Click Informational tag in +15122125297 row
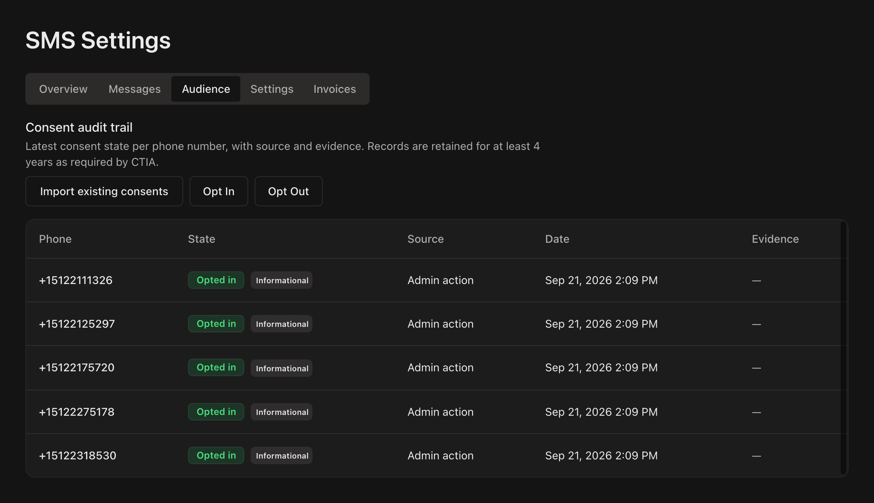The width and height of the screenshot is (874, 503). (282, 324)
